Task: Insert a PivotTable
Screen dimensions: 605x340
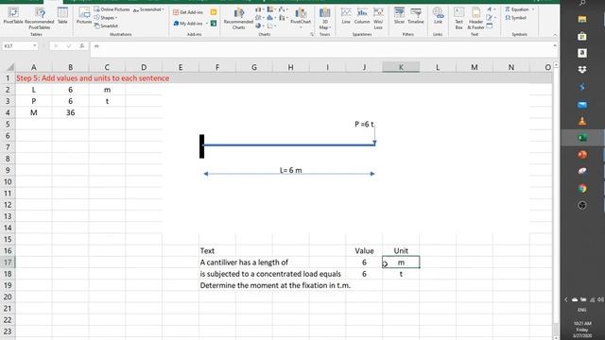Action: 13,16
